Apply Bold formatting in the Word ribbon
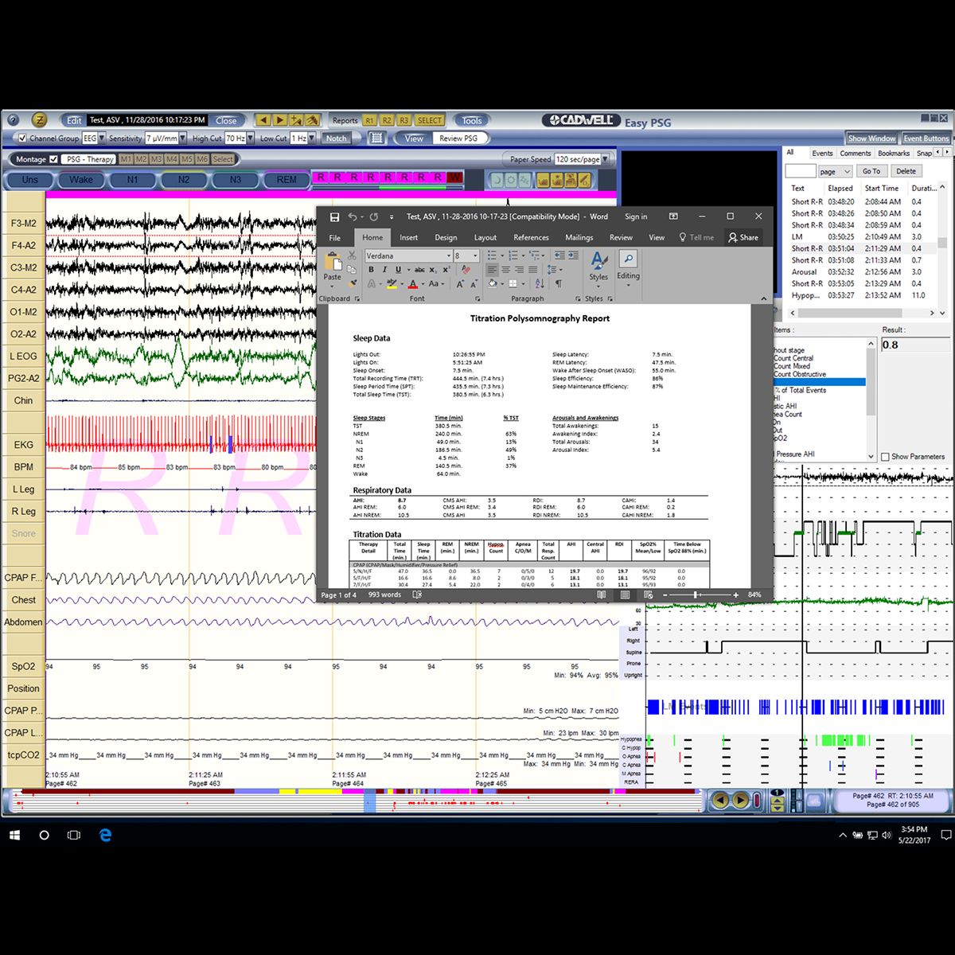The image size is (955, 955). tap(371, 269)
